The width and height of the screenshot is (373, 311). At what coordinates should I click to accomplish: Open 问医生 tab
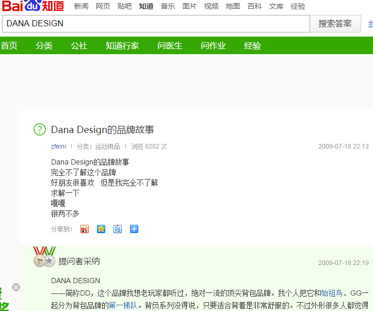click(x=170, y=45)
